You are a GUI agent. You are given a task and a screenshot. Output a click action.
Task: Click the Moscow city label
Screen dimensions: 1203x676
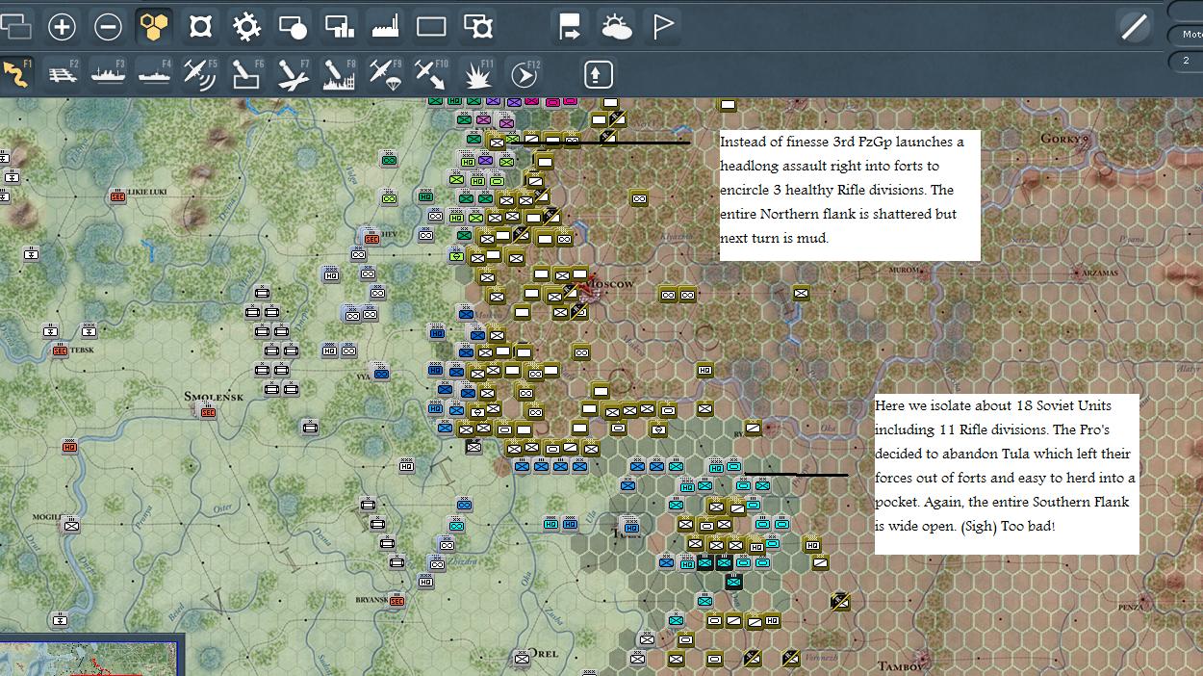[611, 284]
